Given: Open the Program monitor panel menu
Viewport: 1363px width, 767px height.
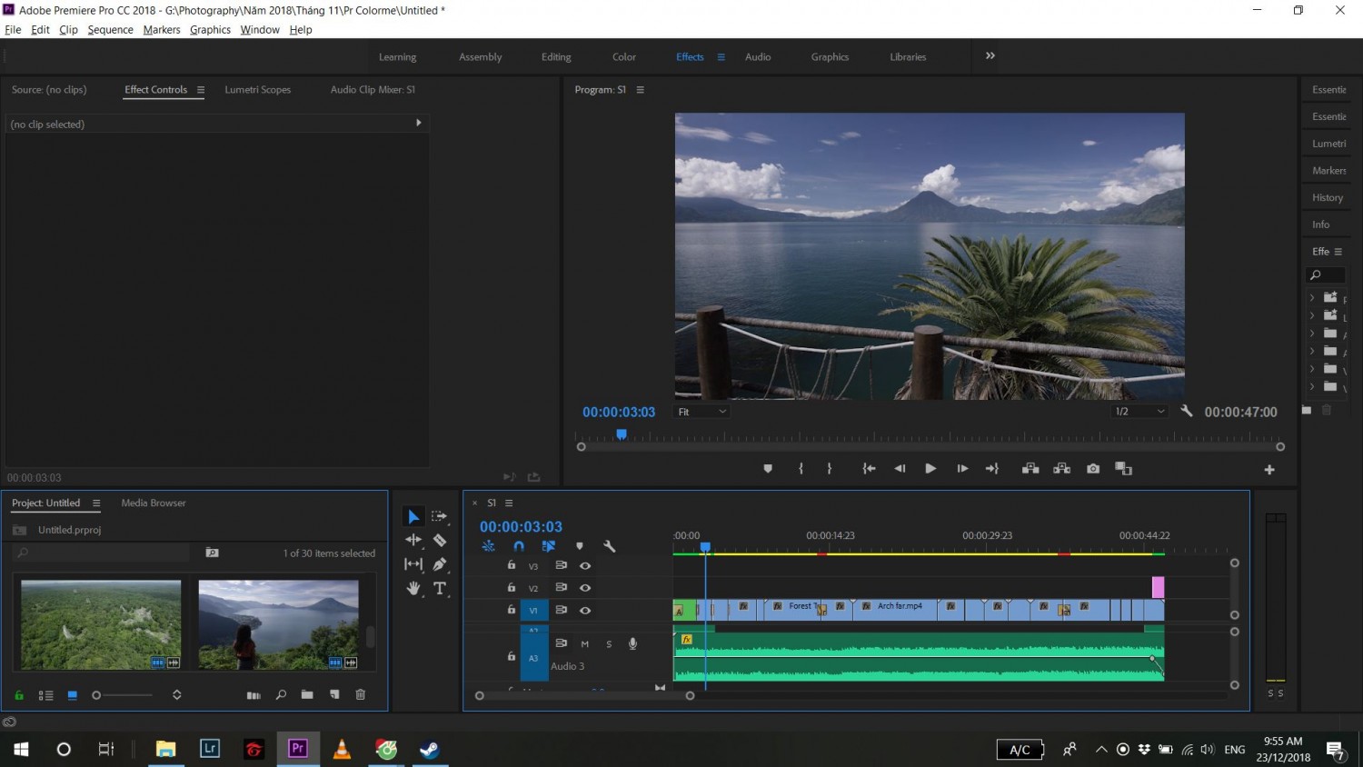Looking at the screenshot, I should click(x=640, y=90).
